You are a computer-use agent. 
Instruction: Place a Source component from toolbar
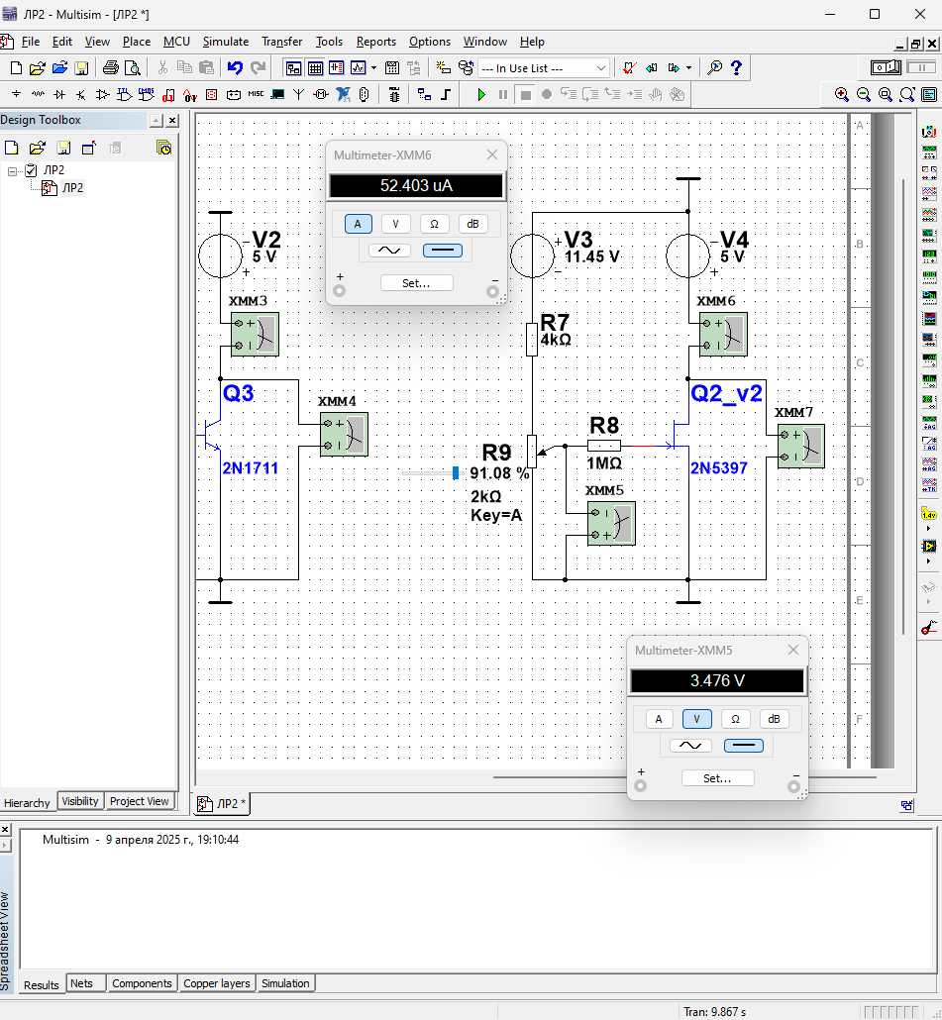pyautogui.click(x=16, y=95)
